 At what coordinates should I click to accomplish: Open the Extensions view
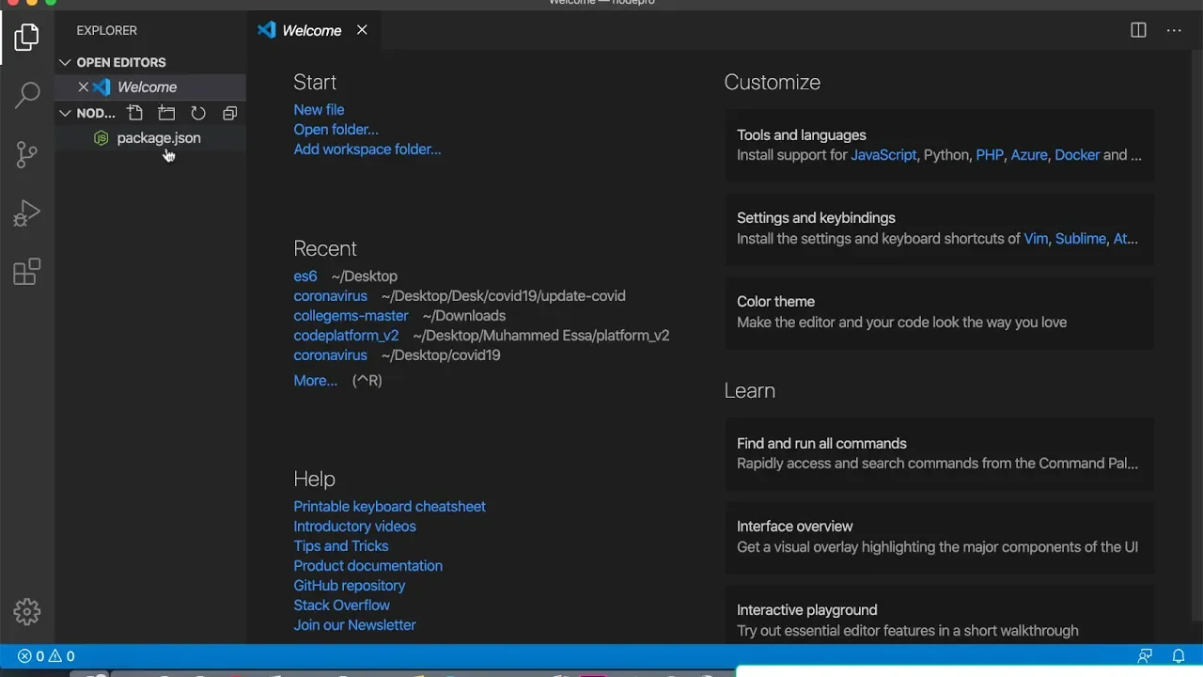[x=26, y=272]
